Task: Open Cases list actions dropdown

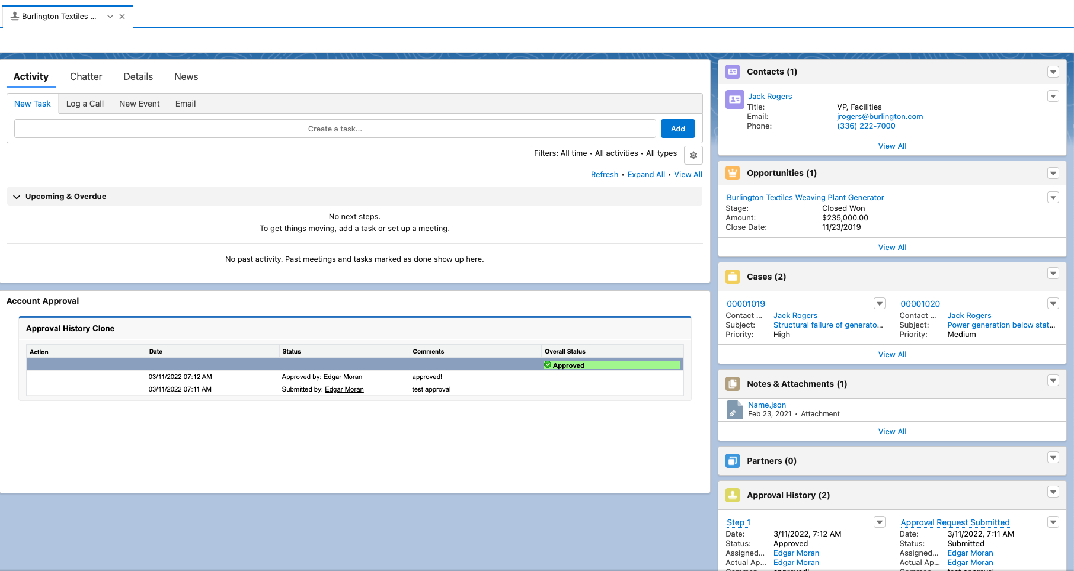Action: (x=1053, y=274)
